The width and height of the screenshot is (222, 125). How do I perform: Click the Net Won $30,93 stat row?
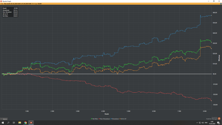(10, 16)
